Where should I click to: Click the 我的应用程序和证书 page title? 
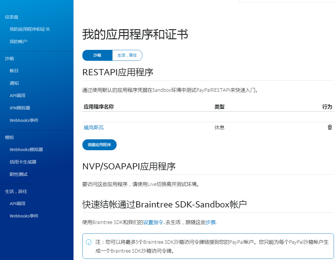(x=135, y=34)
